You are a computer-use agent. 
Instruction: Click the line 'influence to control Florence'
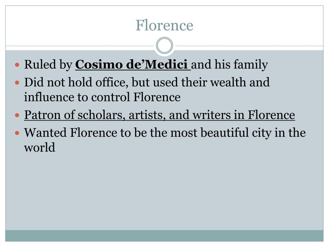(x=102, y=97)
